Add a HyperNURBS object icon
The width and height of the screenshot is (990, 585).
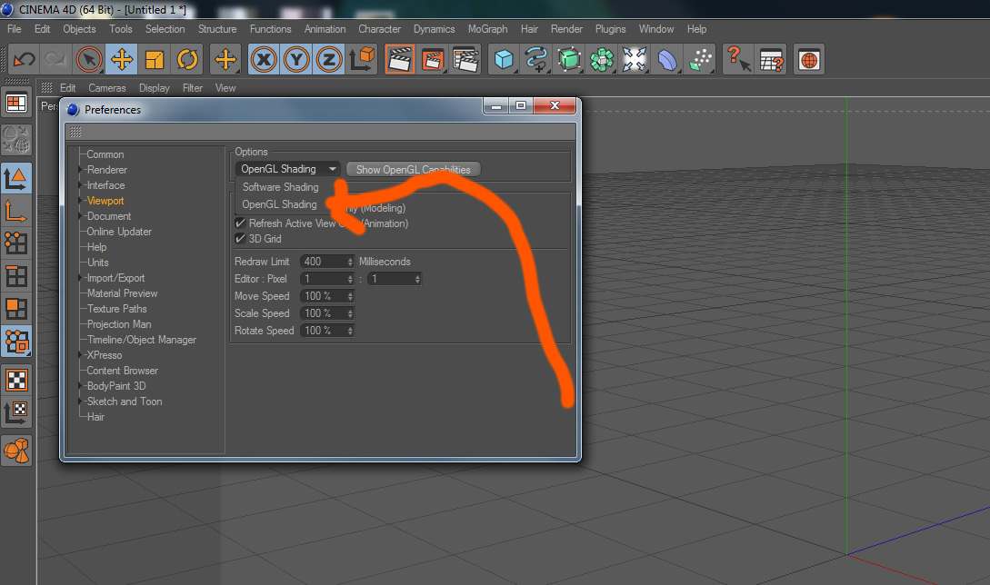pos(569,60)
